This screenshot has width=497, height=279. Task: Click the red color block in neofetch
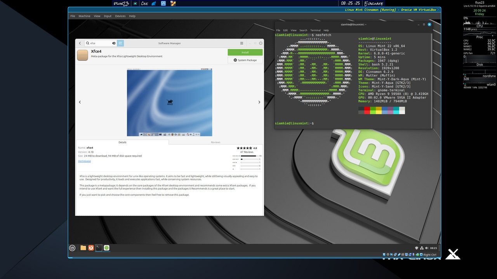click(367, 110)
